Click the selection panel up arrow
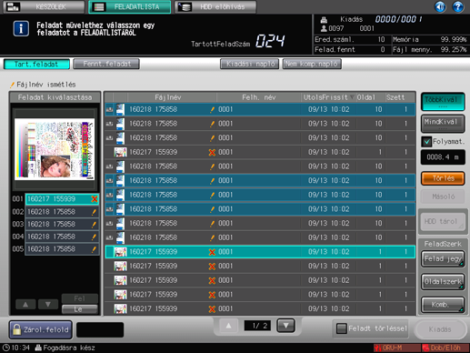 (25, 304)
